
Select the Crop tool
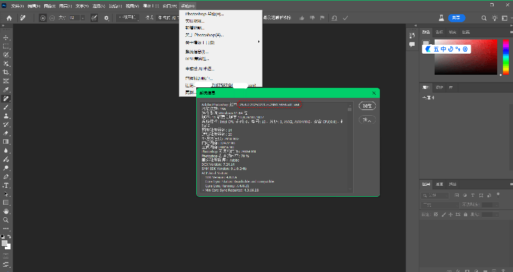(6, 72)
